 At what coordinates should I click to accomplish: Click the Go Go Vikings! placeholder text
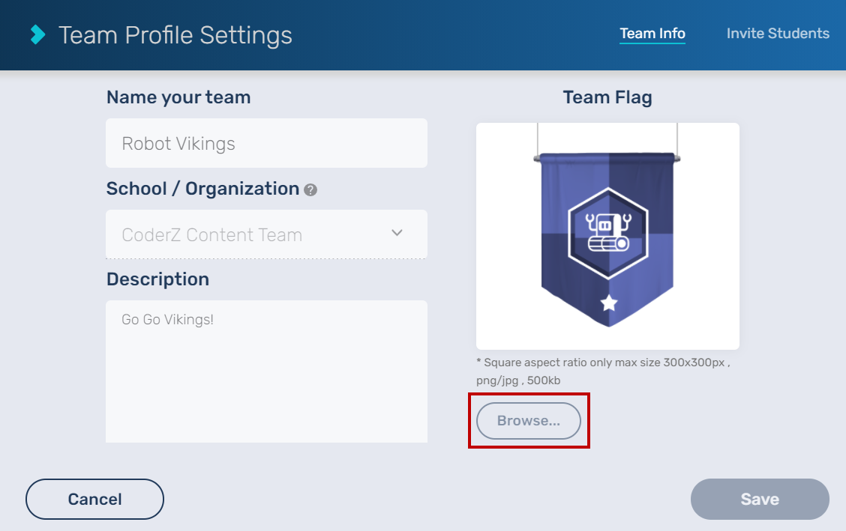click(166, 319)
